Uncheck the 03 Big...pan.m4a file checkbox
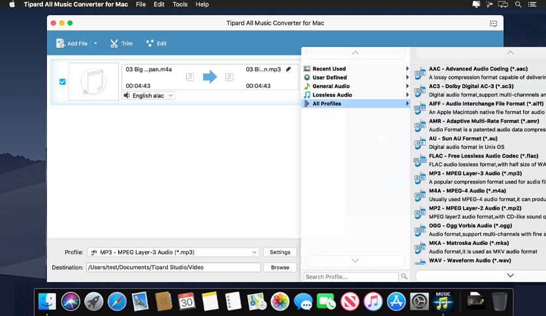The height and width of the screenshot is (316, 546). tap(62, 82)
